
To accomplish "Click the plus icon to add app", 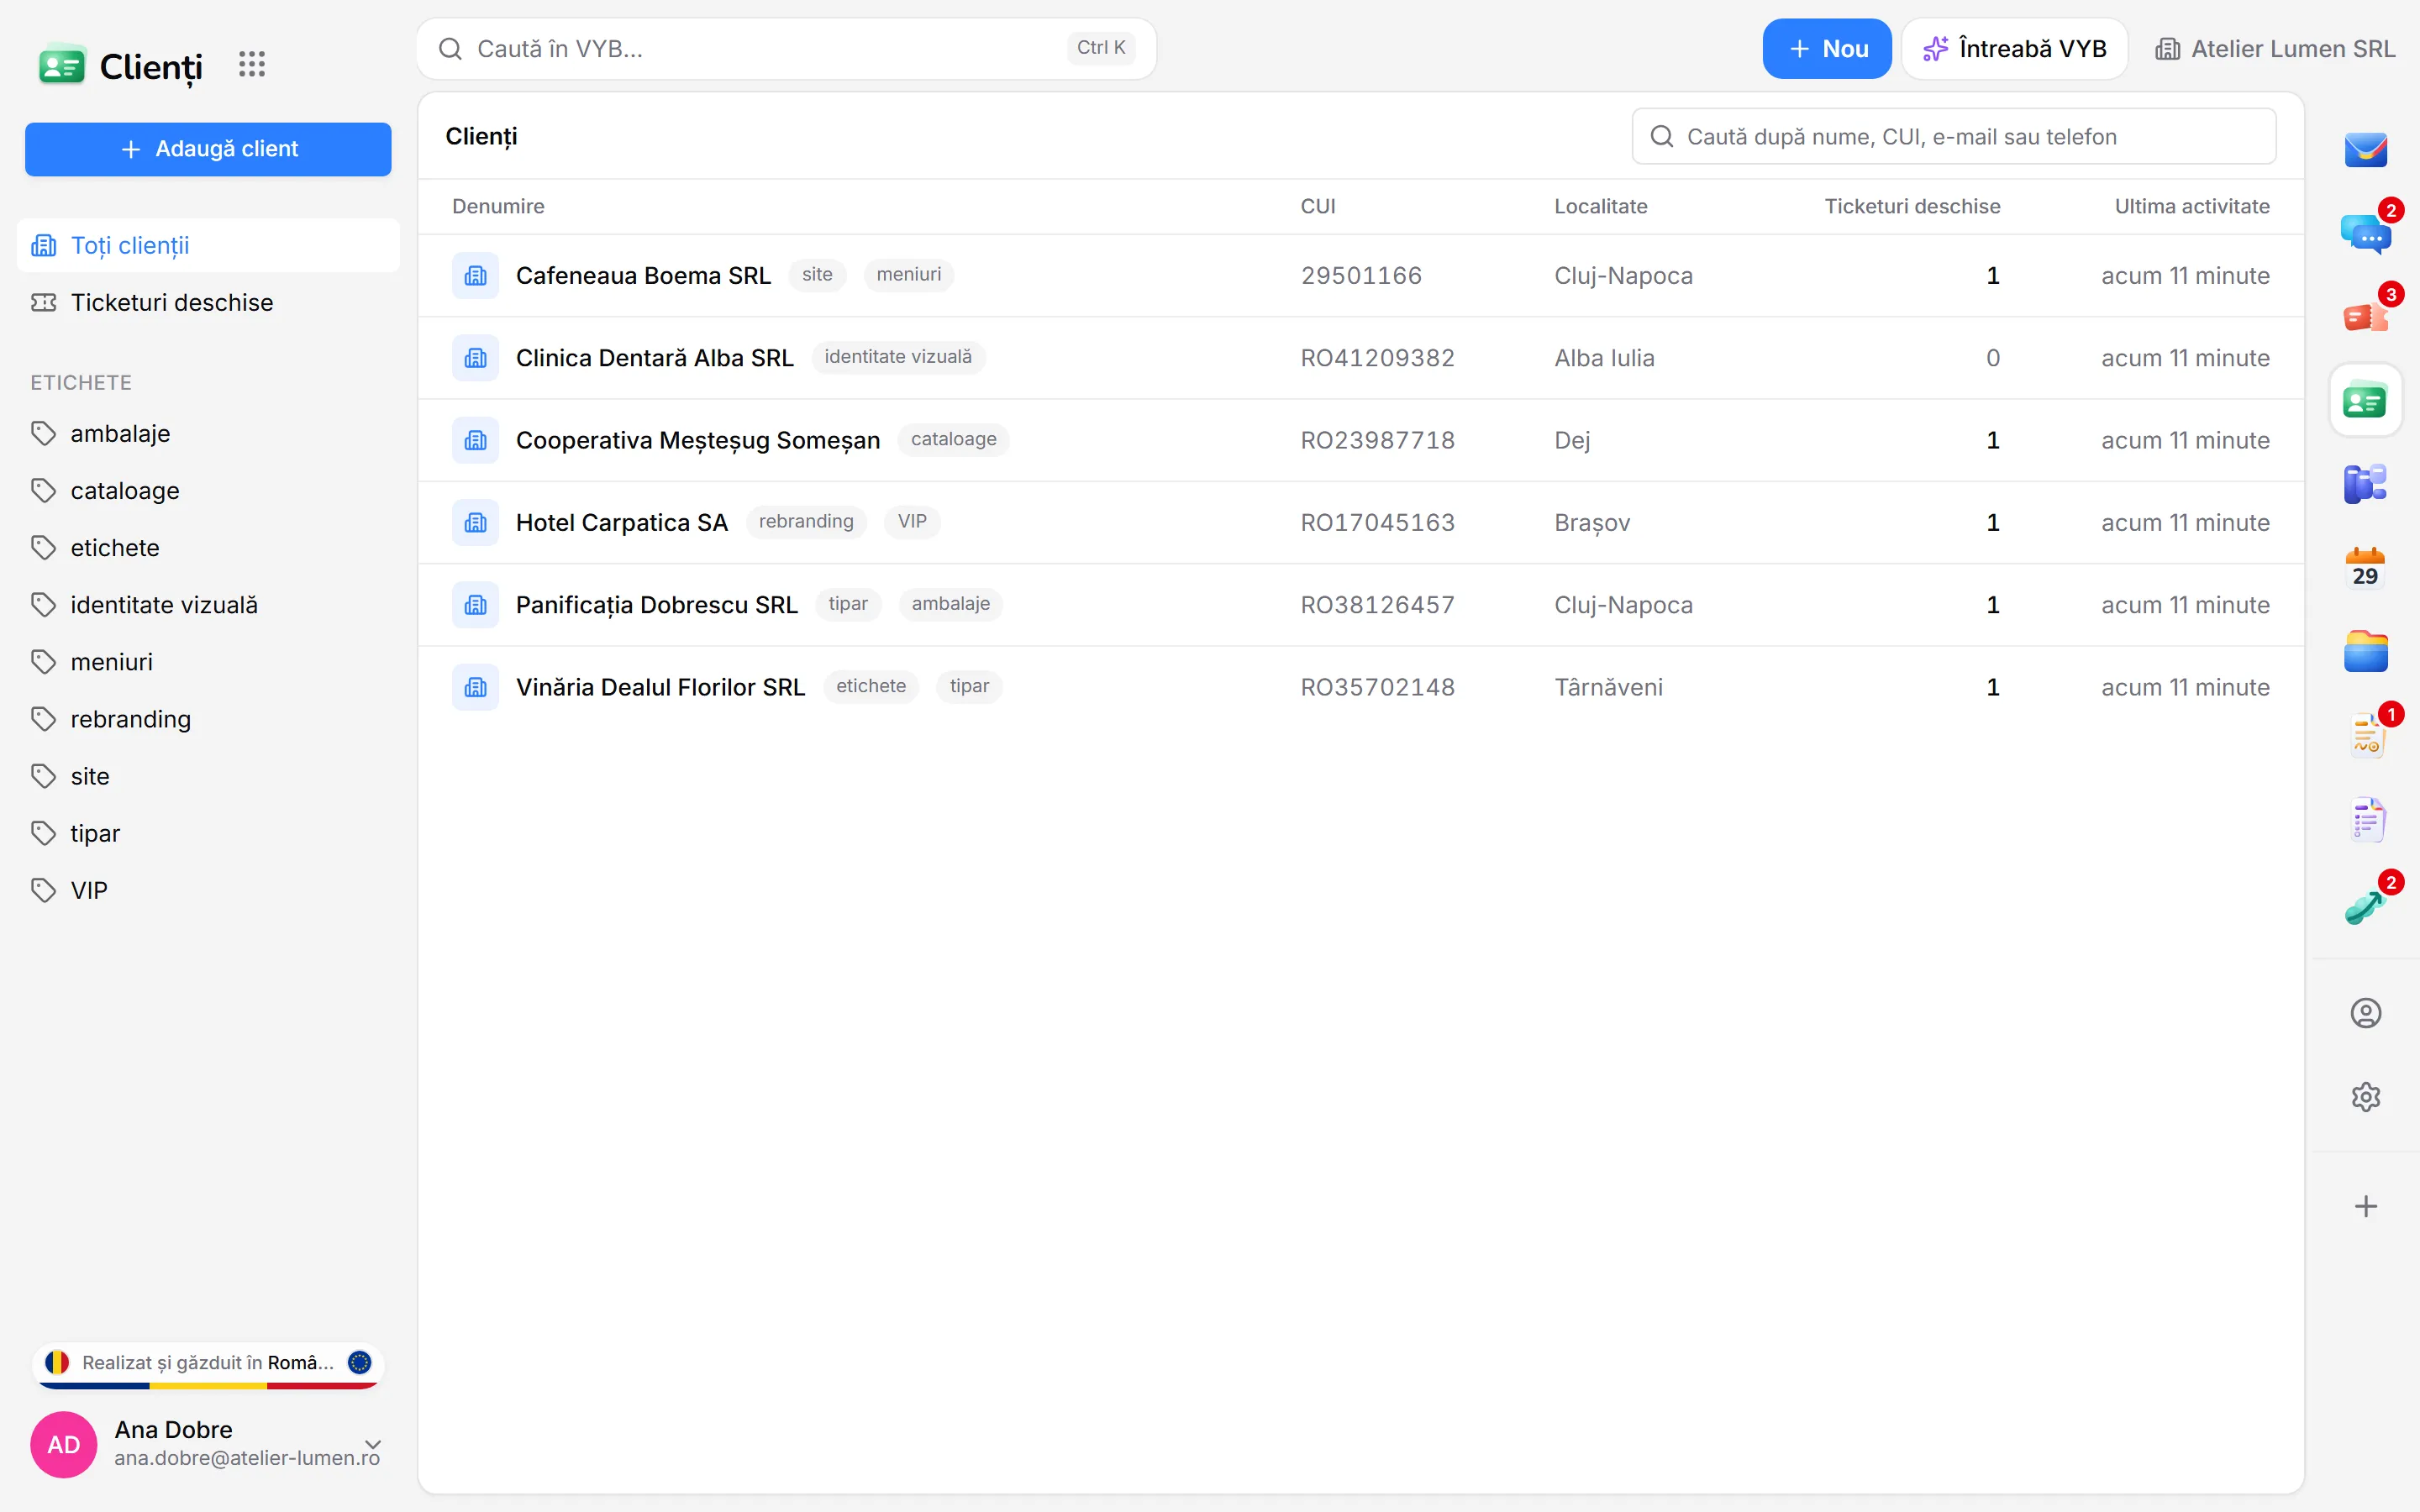I will [x=2365, y=1206].
